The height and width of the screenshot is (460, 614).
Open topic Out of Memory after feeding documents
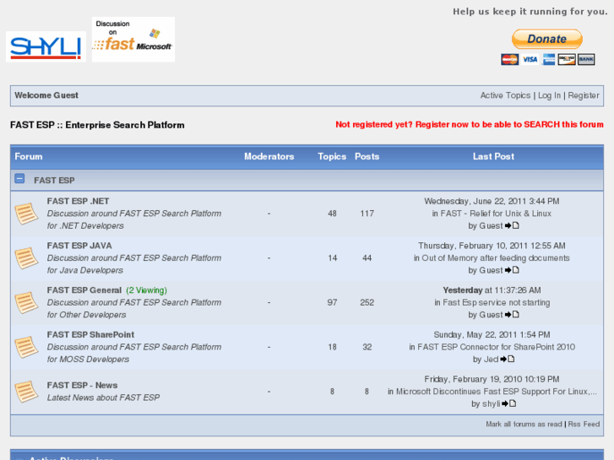tap(496, 258)
